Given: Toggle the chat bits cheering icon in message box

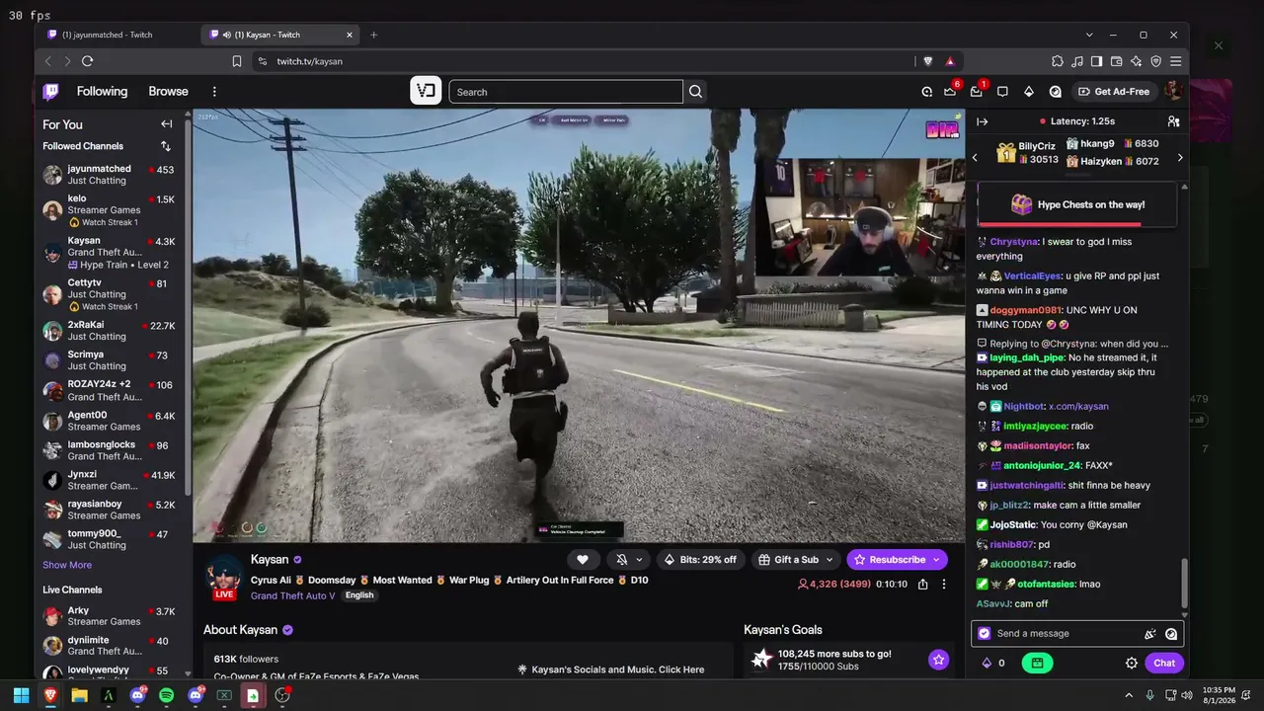Looking at the screenshot, I should (x=1149, y=634).
